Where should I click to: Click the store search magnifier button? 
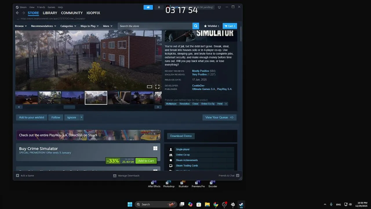click(x=196, y=26)
